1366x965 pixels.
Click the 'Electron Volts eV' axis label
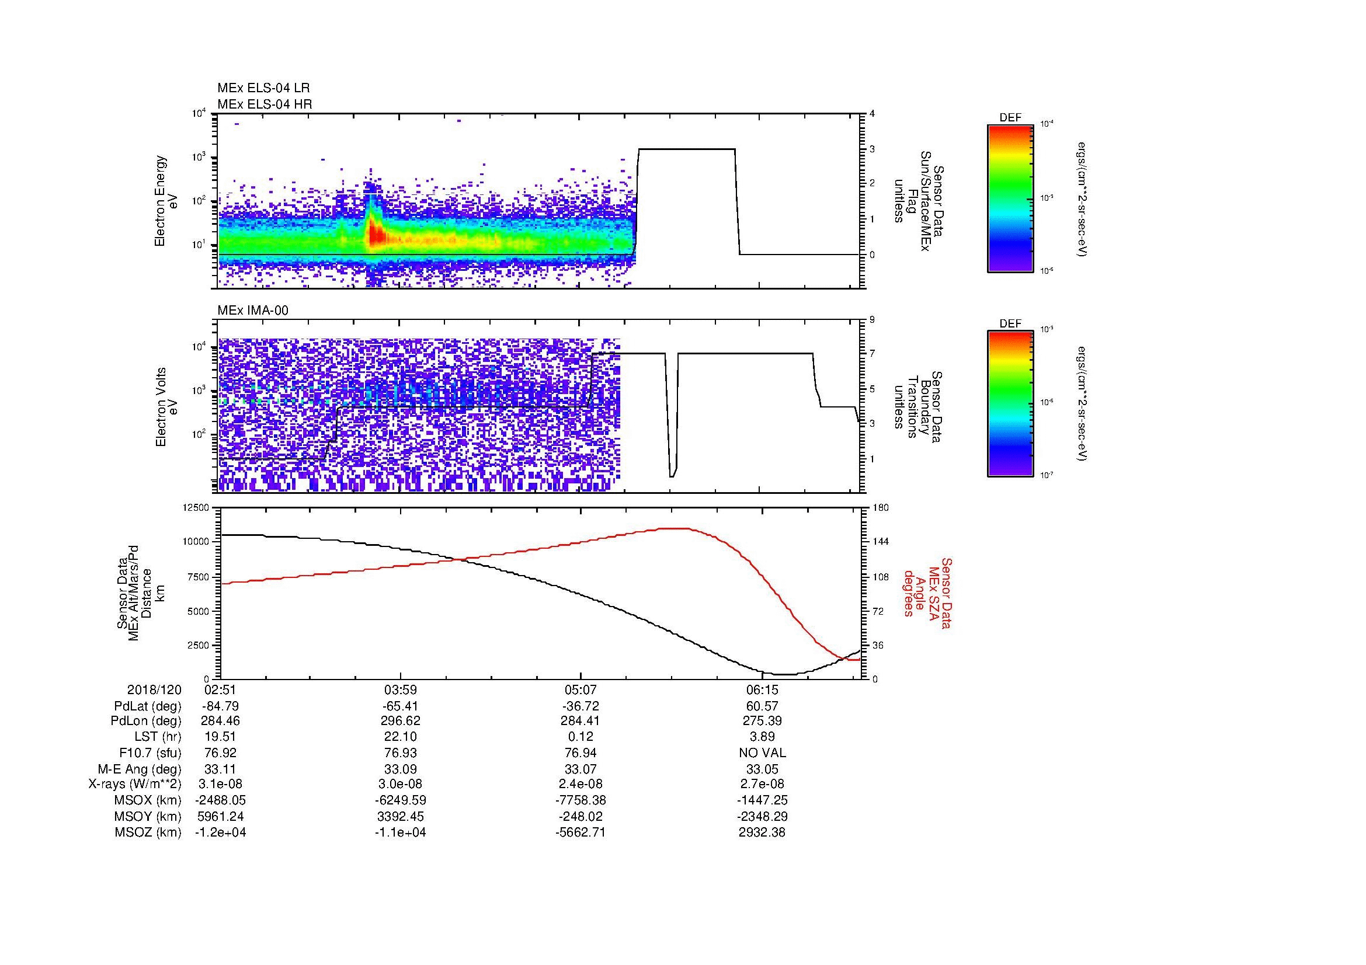[166, 407]
